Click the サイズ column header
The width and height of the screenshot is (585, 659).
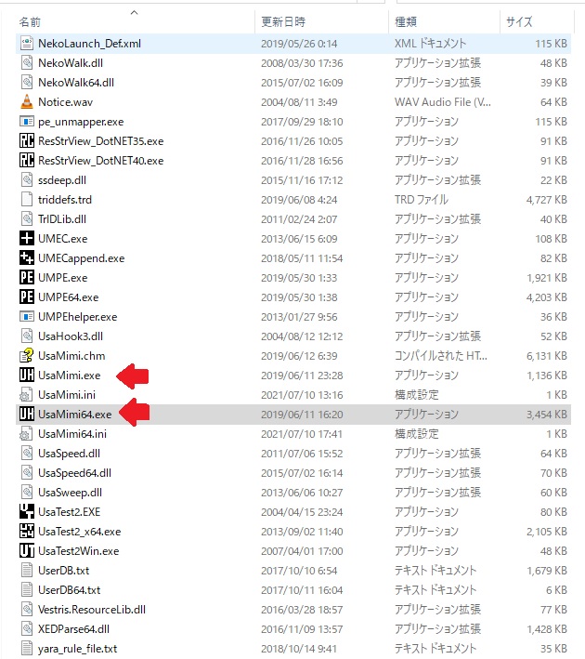(x=518, y=20)
